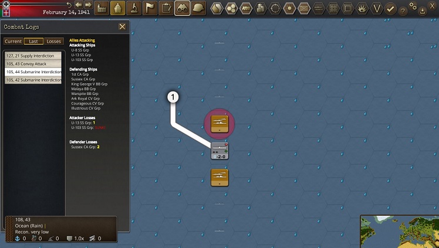This screenshot has height=248, width=439.
Task: Go to next unit with right arrow
Action: pyautogui.click(x=89, y=5)
